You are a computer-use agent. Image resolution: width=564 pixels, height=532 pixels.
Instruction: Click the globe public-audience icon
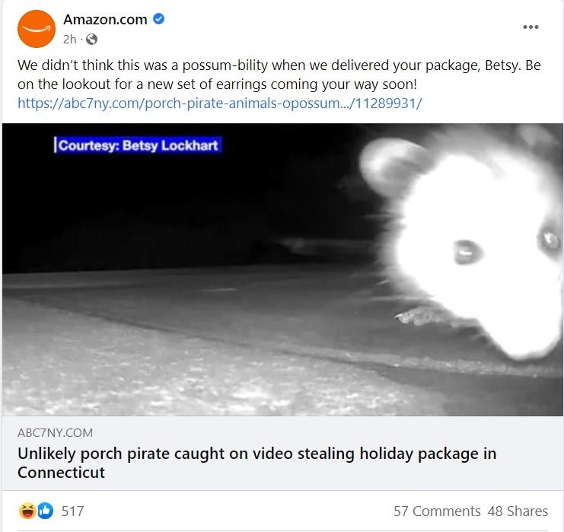coord(92,40)
